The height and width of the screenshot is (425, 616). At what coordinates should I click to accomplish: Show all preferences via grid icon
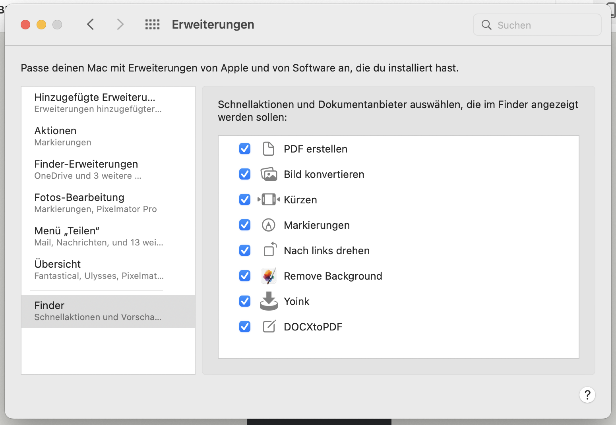(152, 25)
